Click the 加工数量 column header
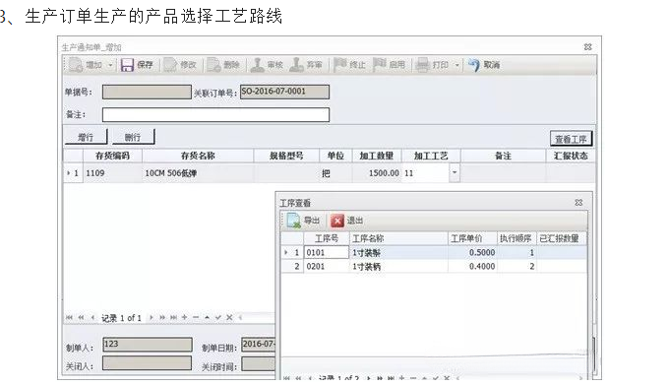The width and height of the screenshot is (668, 386). click(377, 156)
